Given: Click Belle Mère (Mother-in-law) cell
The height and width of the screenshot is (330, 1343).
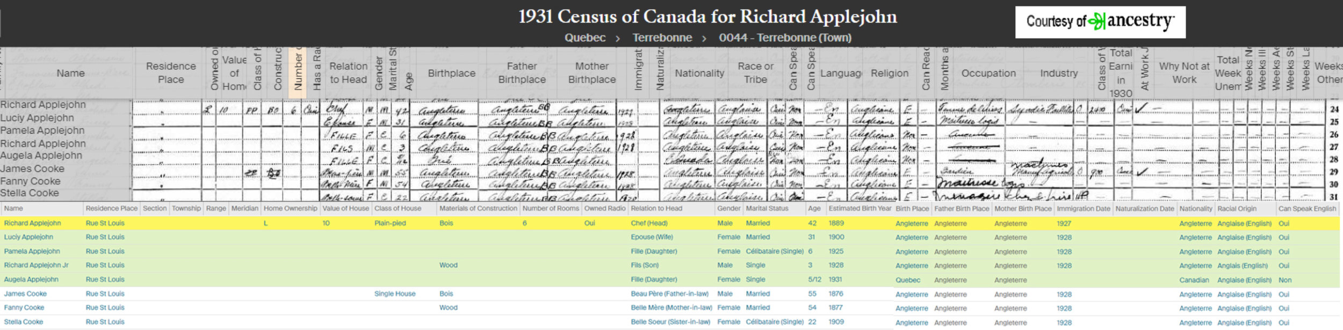Looking at the screenshot, I should click(x=671, y=307).
